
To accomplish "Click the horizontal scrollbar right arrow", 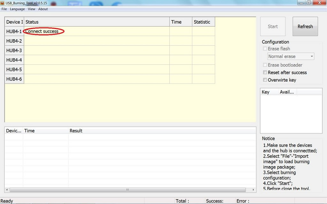I will point(253,190).
